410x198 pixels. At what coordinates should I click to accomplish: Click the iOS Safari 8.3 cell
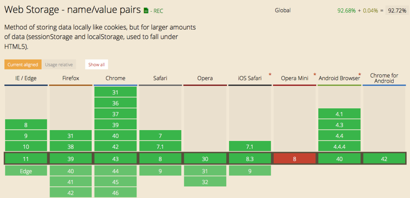pyautogui.click(x=250, y=158)
